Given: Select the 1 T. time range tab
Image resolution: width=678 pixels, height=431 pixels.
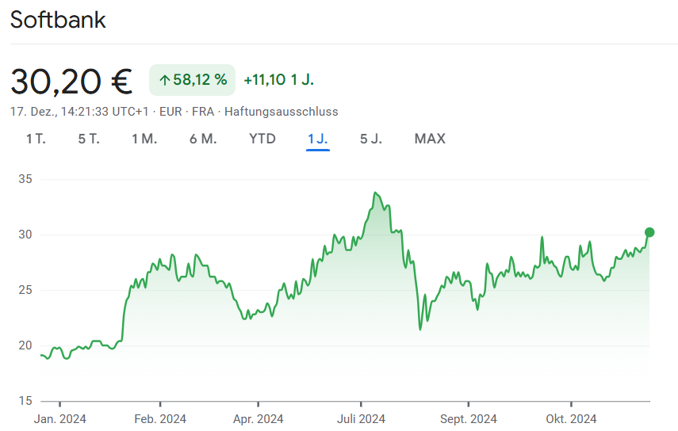Looking at the screenshot, I should click(x=36, y=139).
